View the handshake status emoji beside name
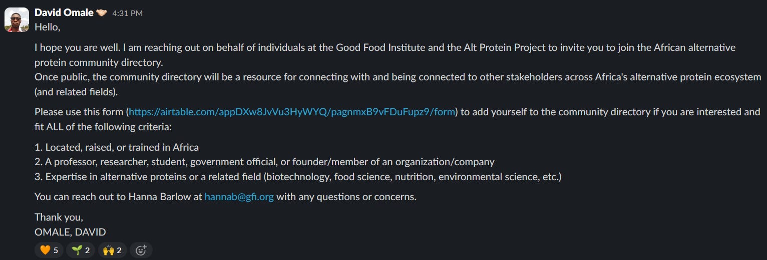767x260 pixels. tap(102, 13)
